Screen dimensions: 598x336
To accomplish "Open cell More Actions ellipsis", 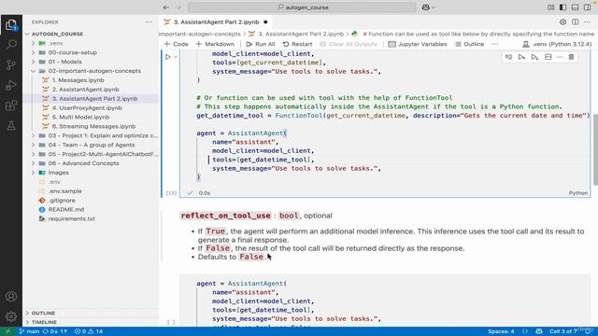I will coord(560,57).
